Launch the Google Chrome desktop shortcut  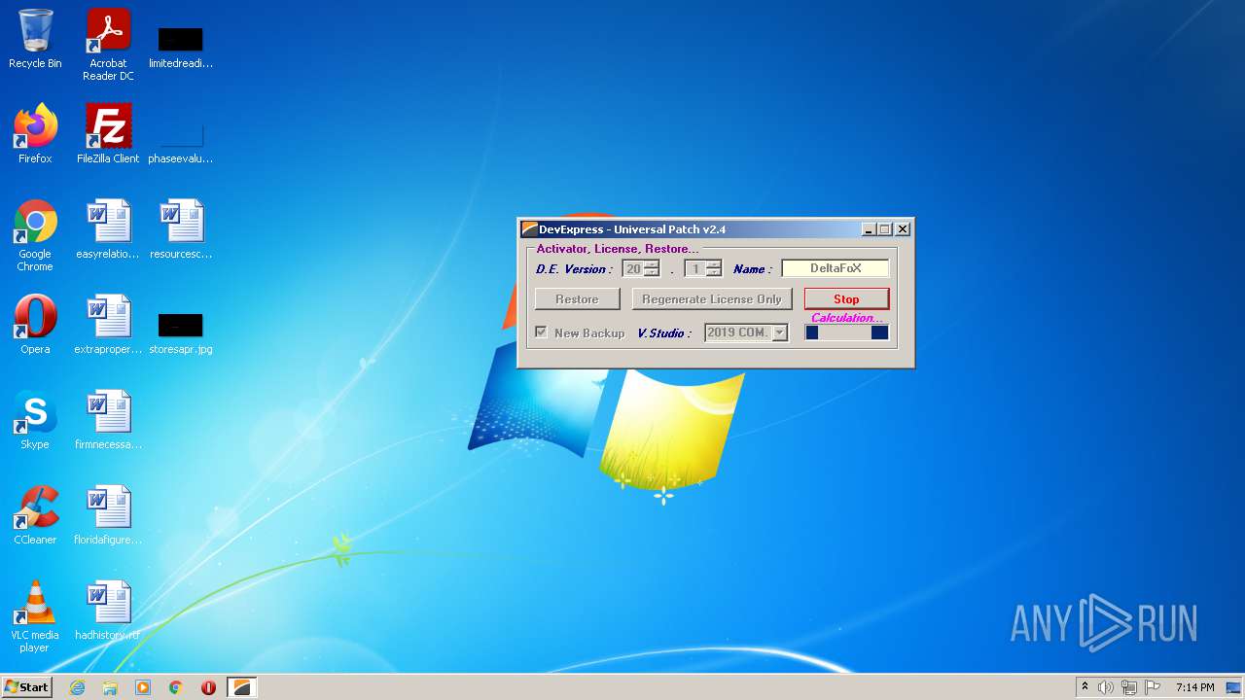click(35, 235)
